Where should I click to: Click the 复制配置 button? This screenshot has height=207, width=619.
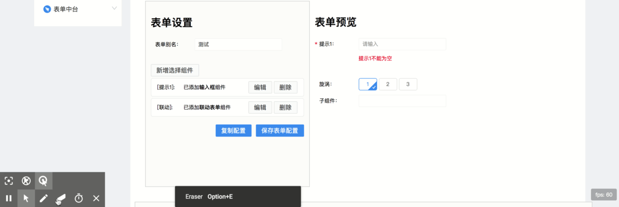233,131
